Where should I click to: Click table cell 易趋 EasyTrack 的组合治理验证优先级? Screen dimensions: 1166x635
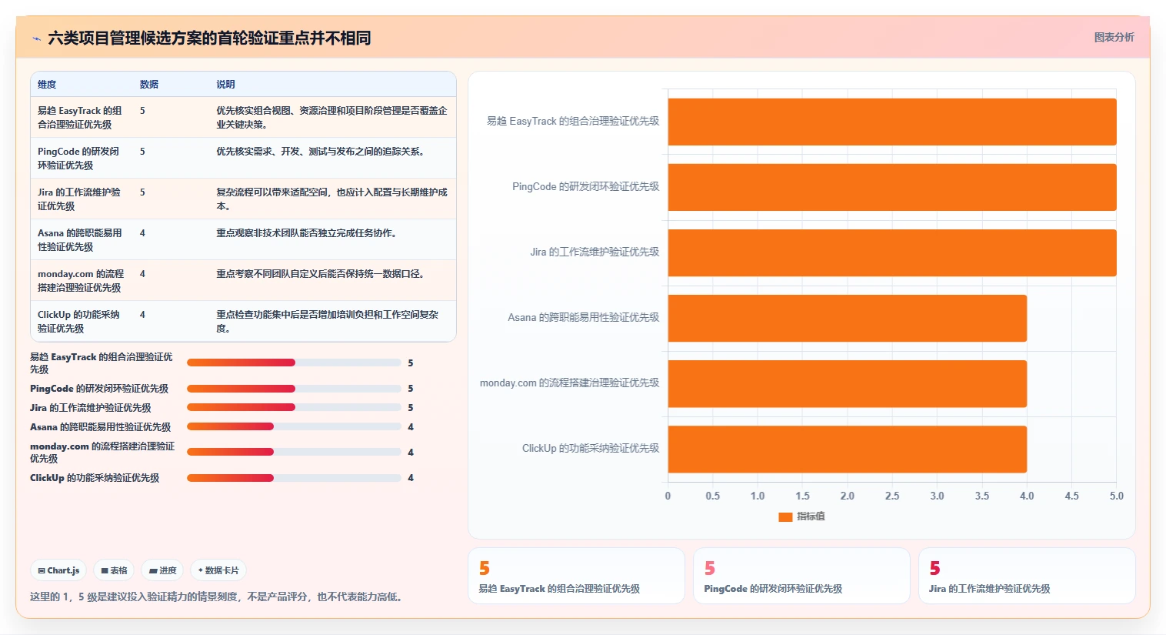coord(81,117)
